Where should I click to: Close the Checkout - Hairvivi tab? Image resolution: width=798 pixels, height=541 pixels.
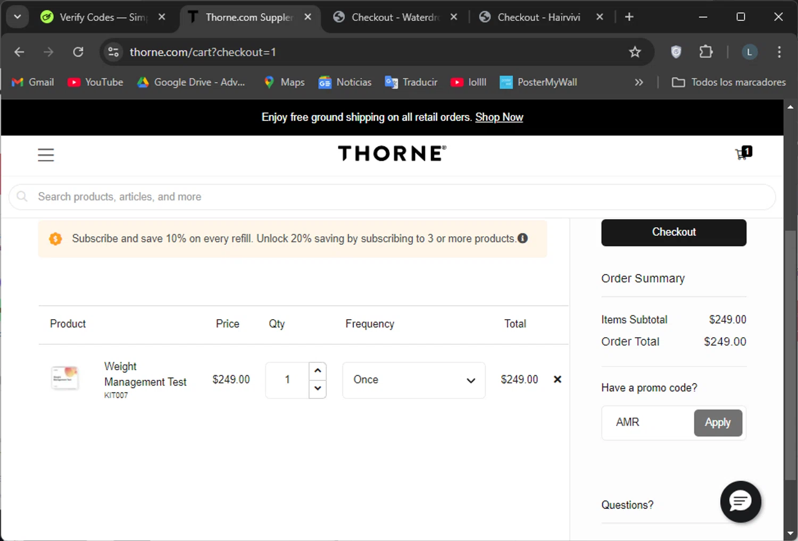(600, 17)
